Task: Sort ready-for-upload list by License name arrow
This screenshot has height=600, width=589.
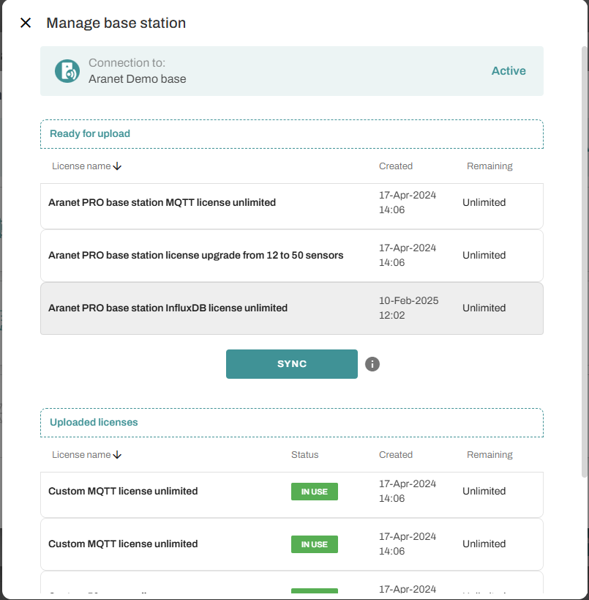Action: click(118, 166)
